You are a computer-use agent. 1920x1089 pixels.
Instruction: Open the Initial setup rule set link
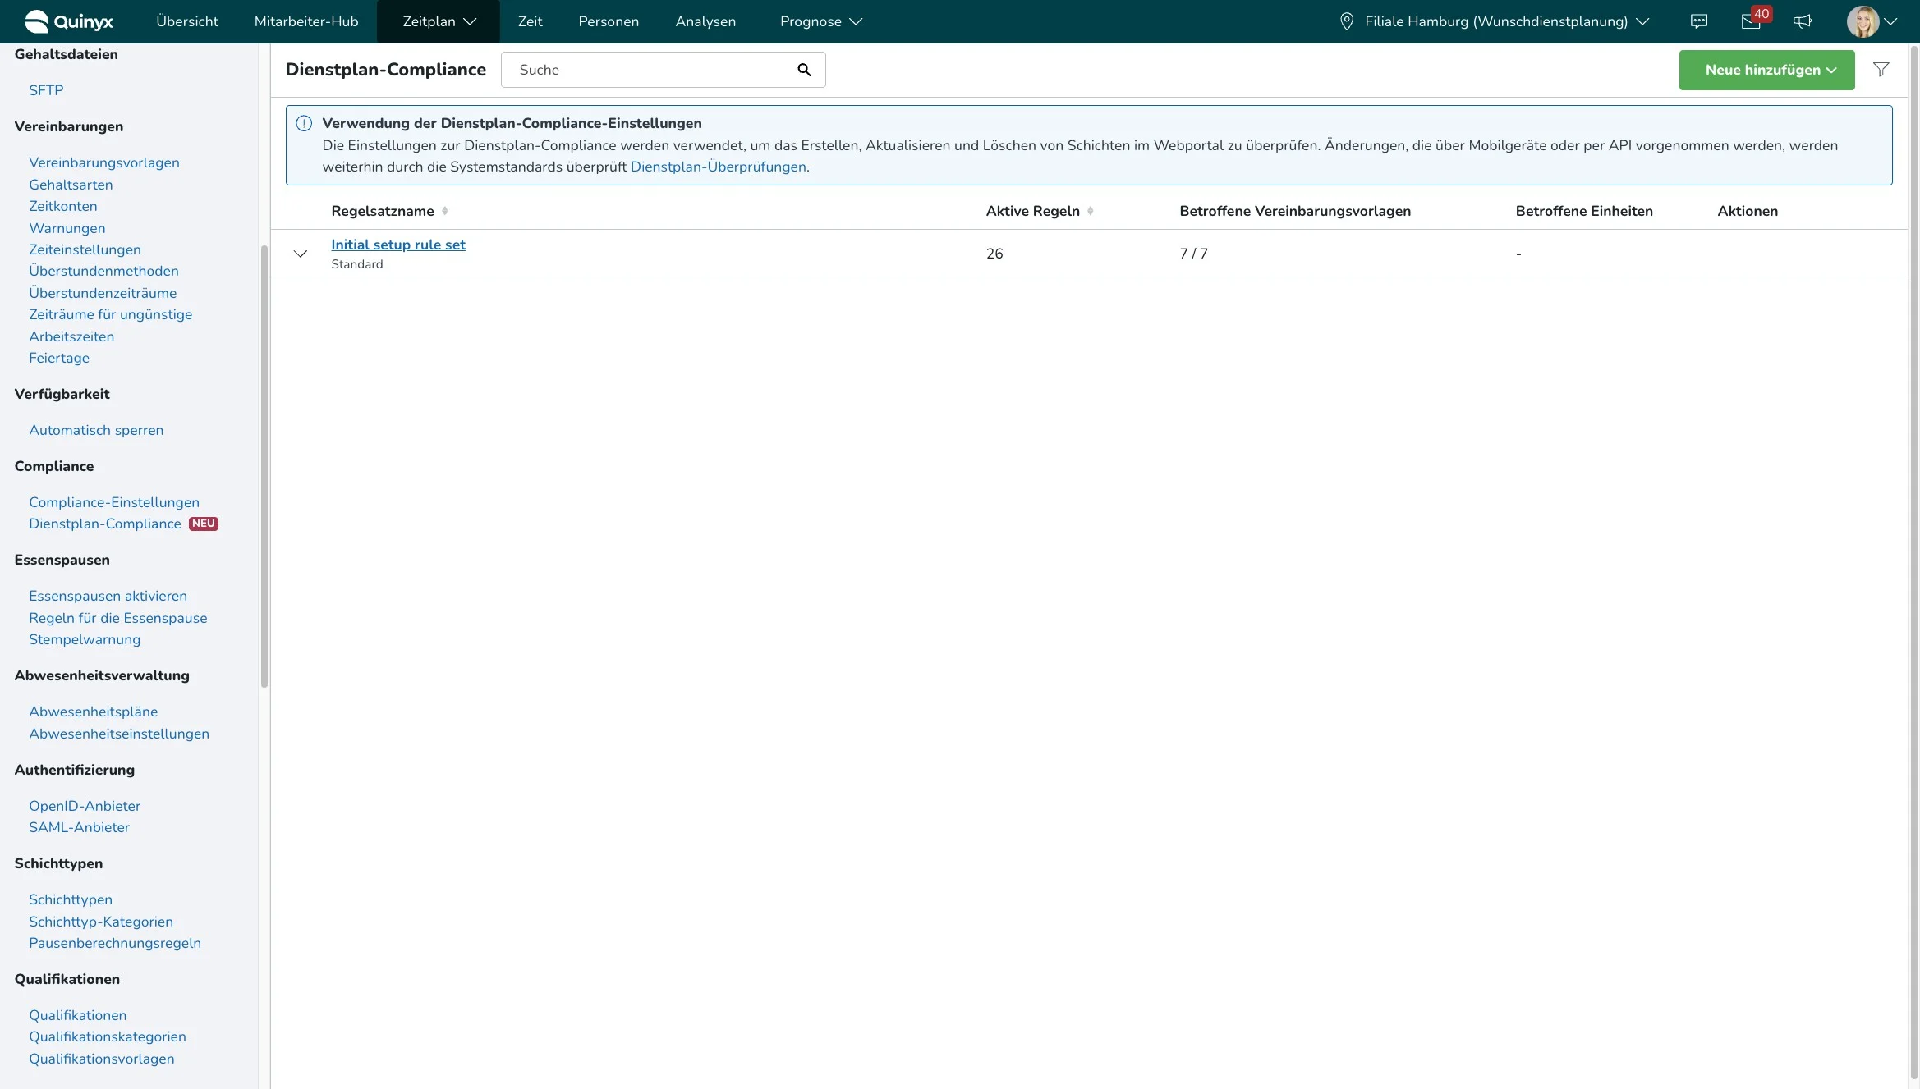point(398,245)
